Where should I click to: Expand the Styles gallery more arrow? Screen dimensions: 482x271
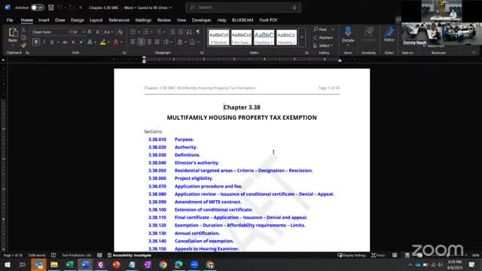coord(301,37)
